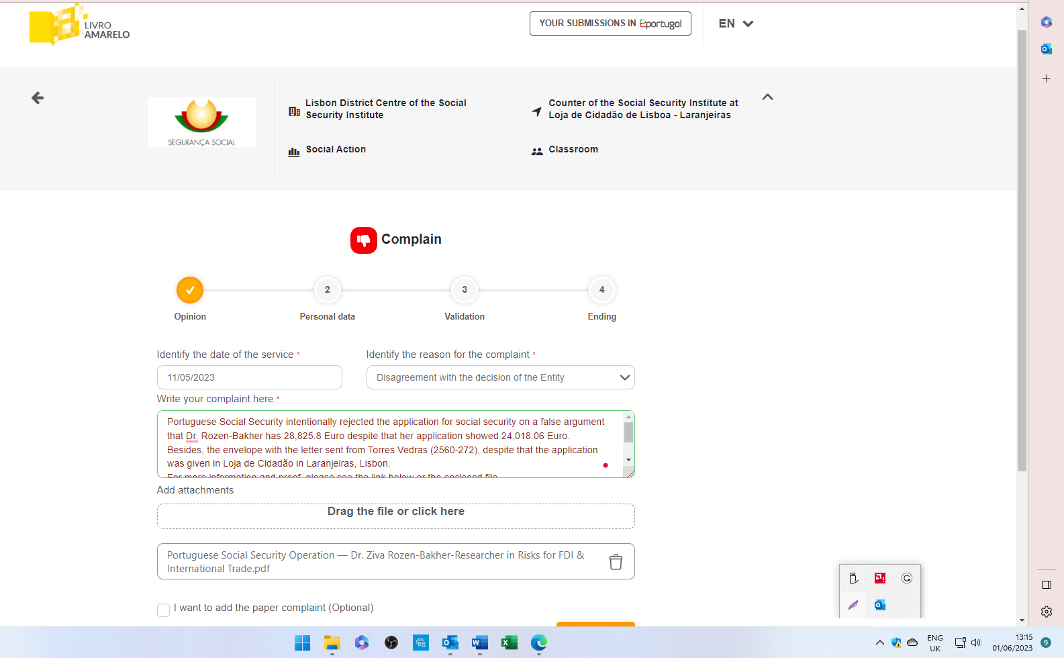The height and width of the screenshot is (658, 1064).
Task: Open Outlook from the taskbar
Action: (x=450, y=643)
